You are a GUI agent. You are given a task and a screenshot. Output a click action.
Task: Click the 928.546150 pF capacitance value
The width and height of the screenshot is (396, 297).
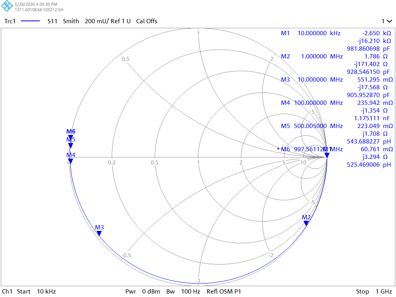[x=369, y=72]
